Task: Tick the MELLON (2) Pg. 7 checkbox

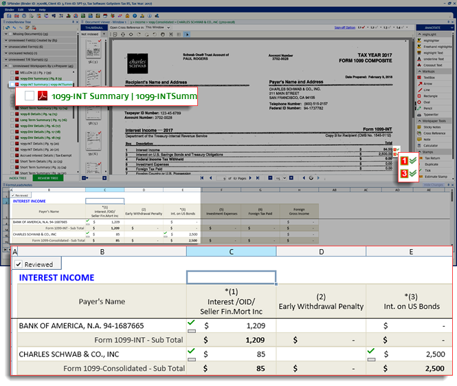Action: click(12, 71)
